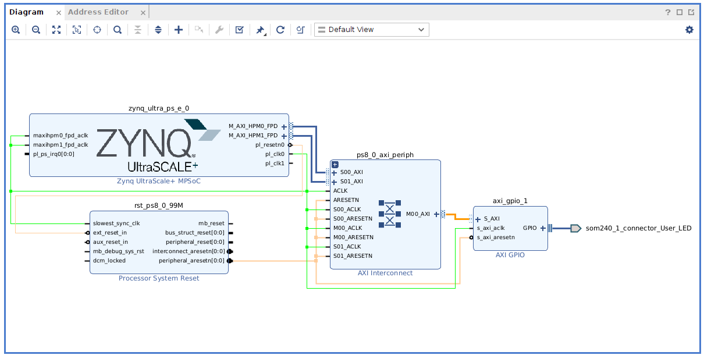
Task: Open the diagram settings gear
Action: pos(689,30)
